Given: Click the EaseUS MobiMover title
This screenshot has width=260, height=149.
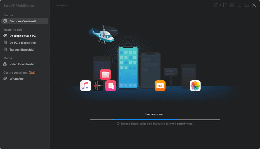Looking at the screenshot, I should [x=19, y=5].
